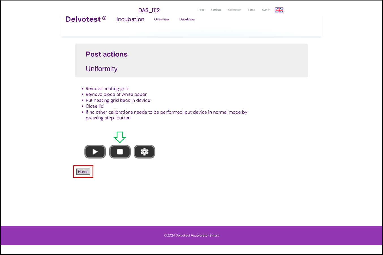Navigate to the Database tab
383x255 pixels.
click(187, 19)
